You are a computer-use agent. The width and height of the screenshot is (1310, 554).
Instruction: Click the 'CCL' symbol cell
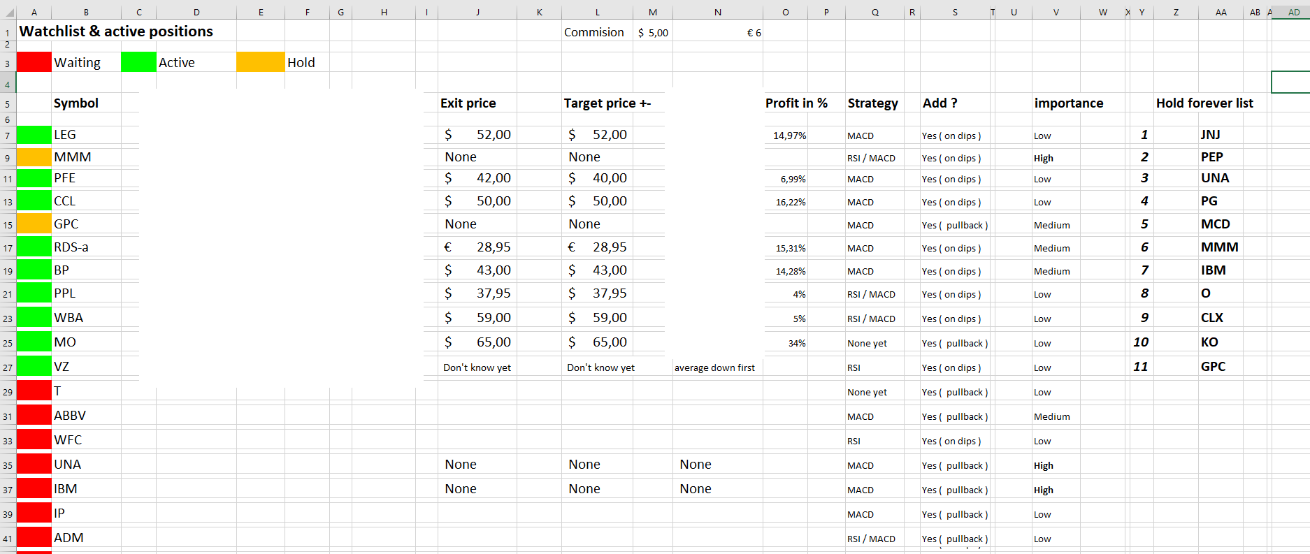click(x=86, y=201)
